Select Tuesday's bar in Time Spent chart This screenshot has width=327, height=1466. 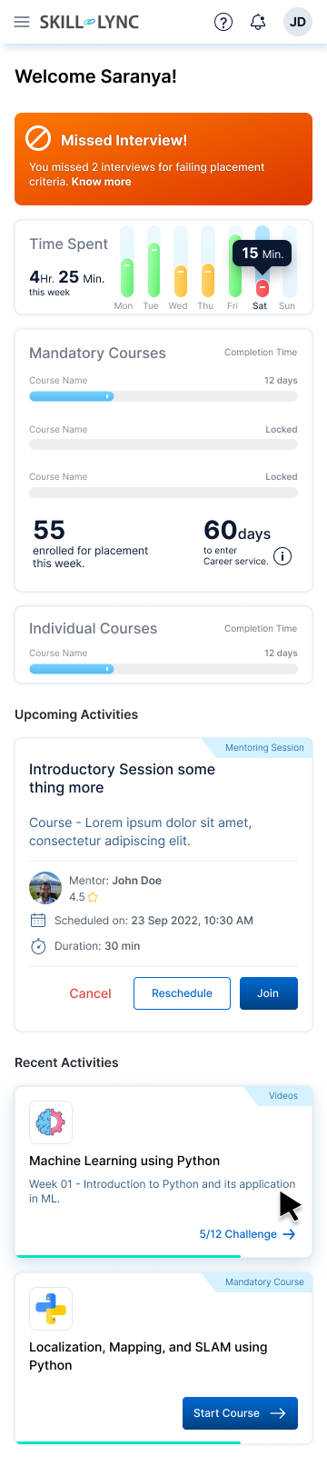(154, 262)
